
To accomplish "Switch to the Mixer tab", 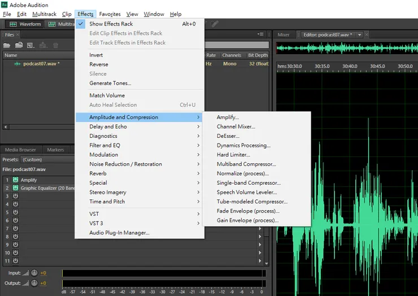I will 284,35.
